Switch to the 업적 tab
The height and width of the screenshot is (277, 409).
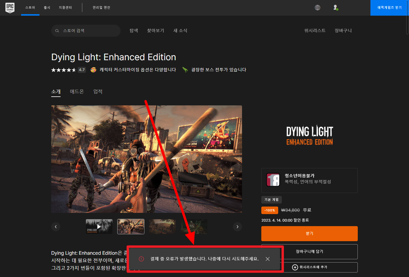[x=98, y=92]
